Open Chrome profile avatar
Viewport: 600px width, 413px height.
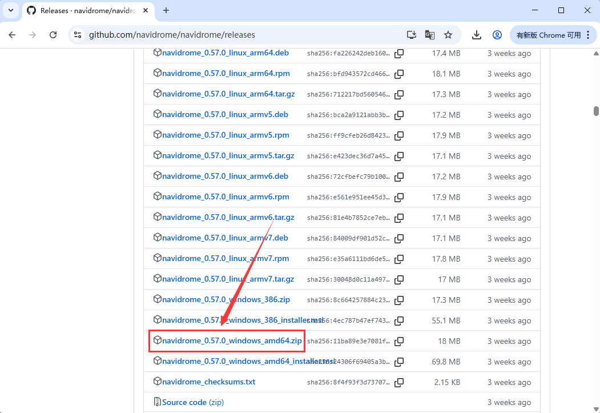[497, 35]
